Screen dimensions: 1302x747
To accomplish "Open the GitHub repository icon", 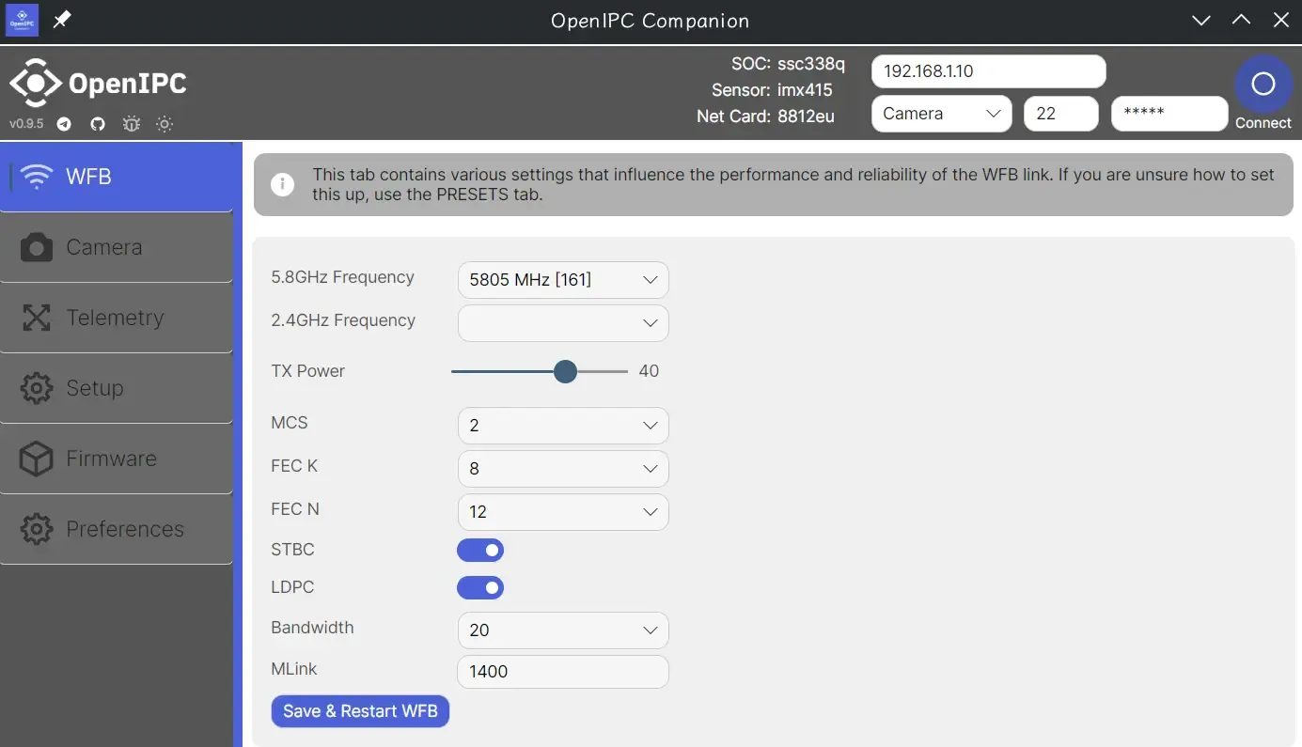I will click(x=97, y=124).
